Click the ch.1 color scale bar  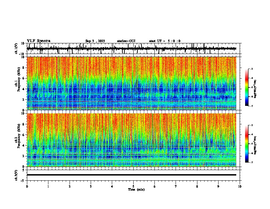247,87
